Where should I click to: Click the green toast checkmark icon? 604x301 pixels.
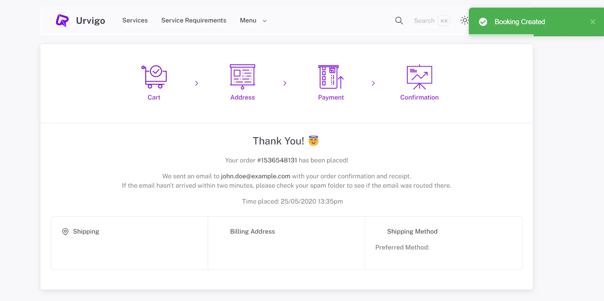[483, 22]
